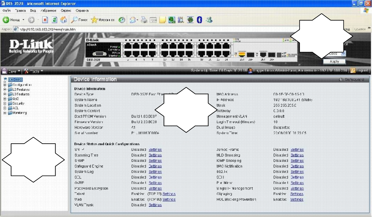
Task: Stop page loading with red X icon
Action: 45,20
